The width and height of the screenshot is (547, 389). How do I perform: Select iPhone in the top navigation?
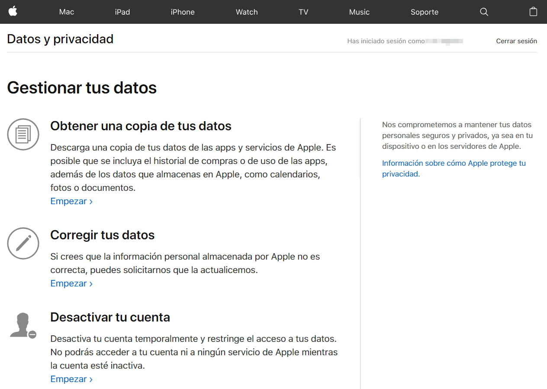(183, 12)
